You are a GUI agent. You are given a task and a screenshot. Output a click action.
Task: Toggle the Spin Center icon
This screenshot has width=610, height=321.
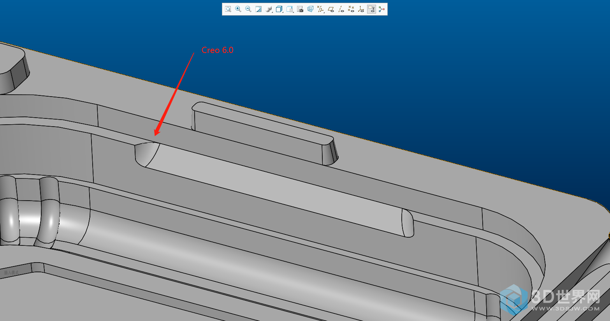[381, 9]
